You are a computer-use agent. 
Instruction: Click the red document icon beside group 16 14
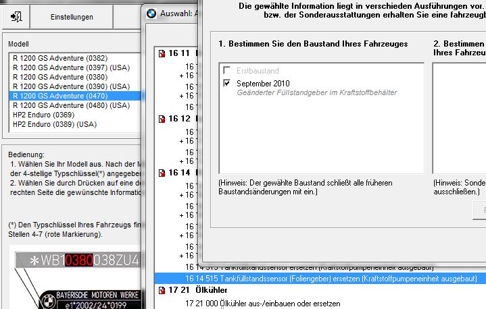[x=161, y=172]
